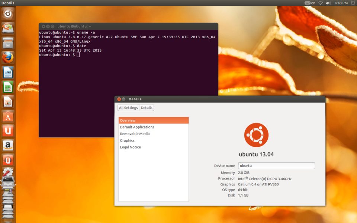
Task: Close the Details window
Action: point(119,99)
